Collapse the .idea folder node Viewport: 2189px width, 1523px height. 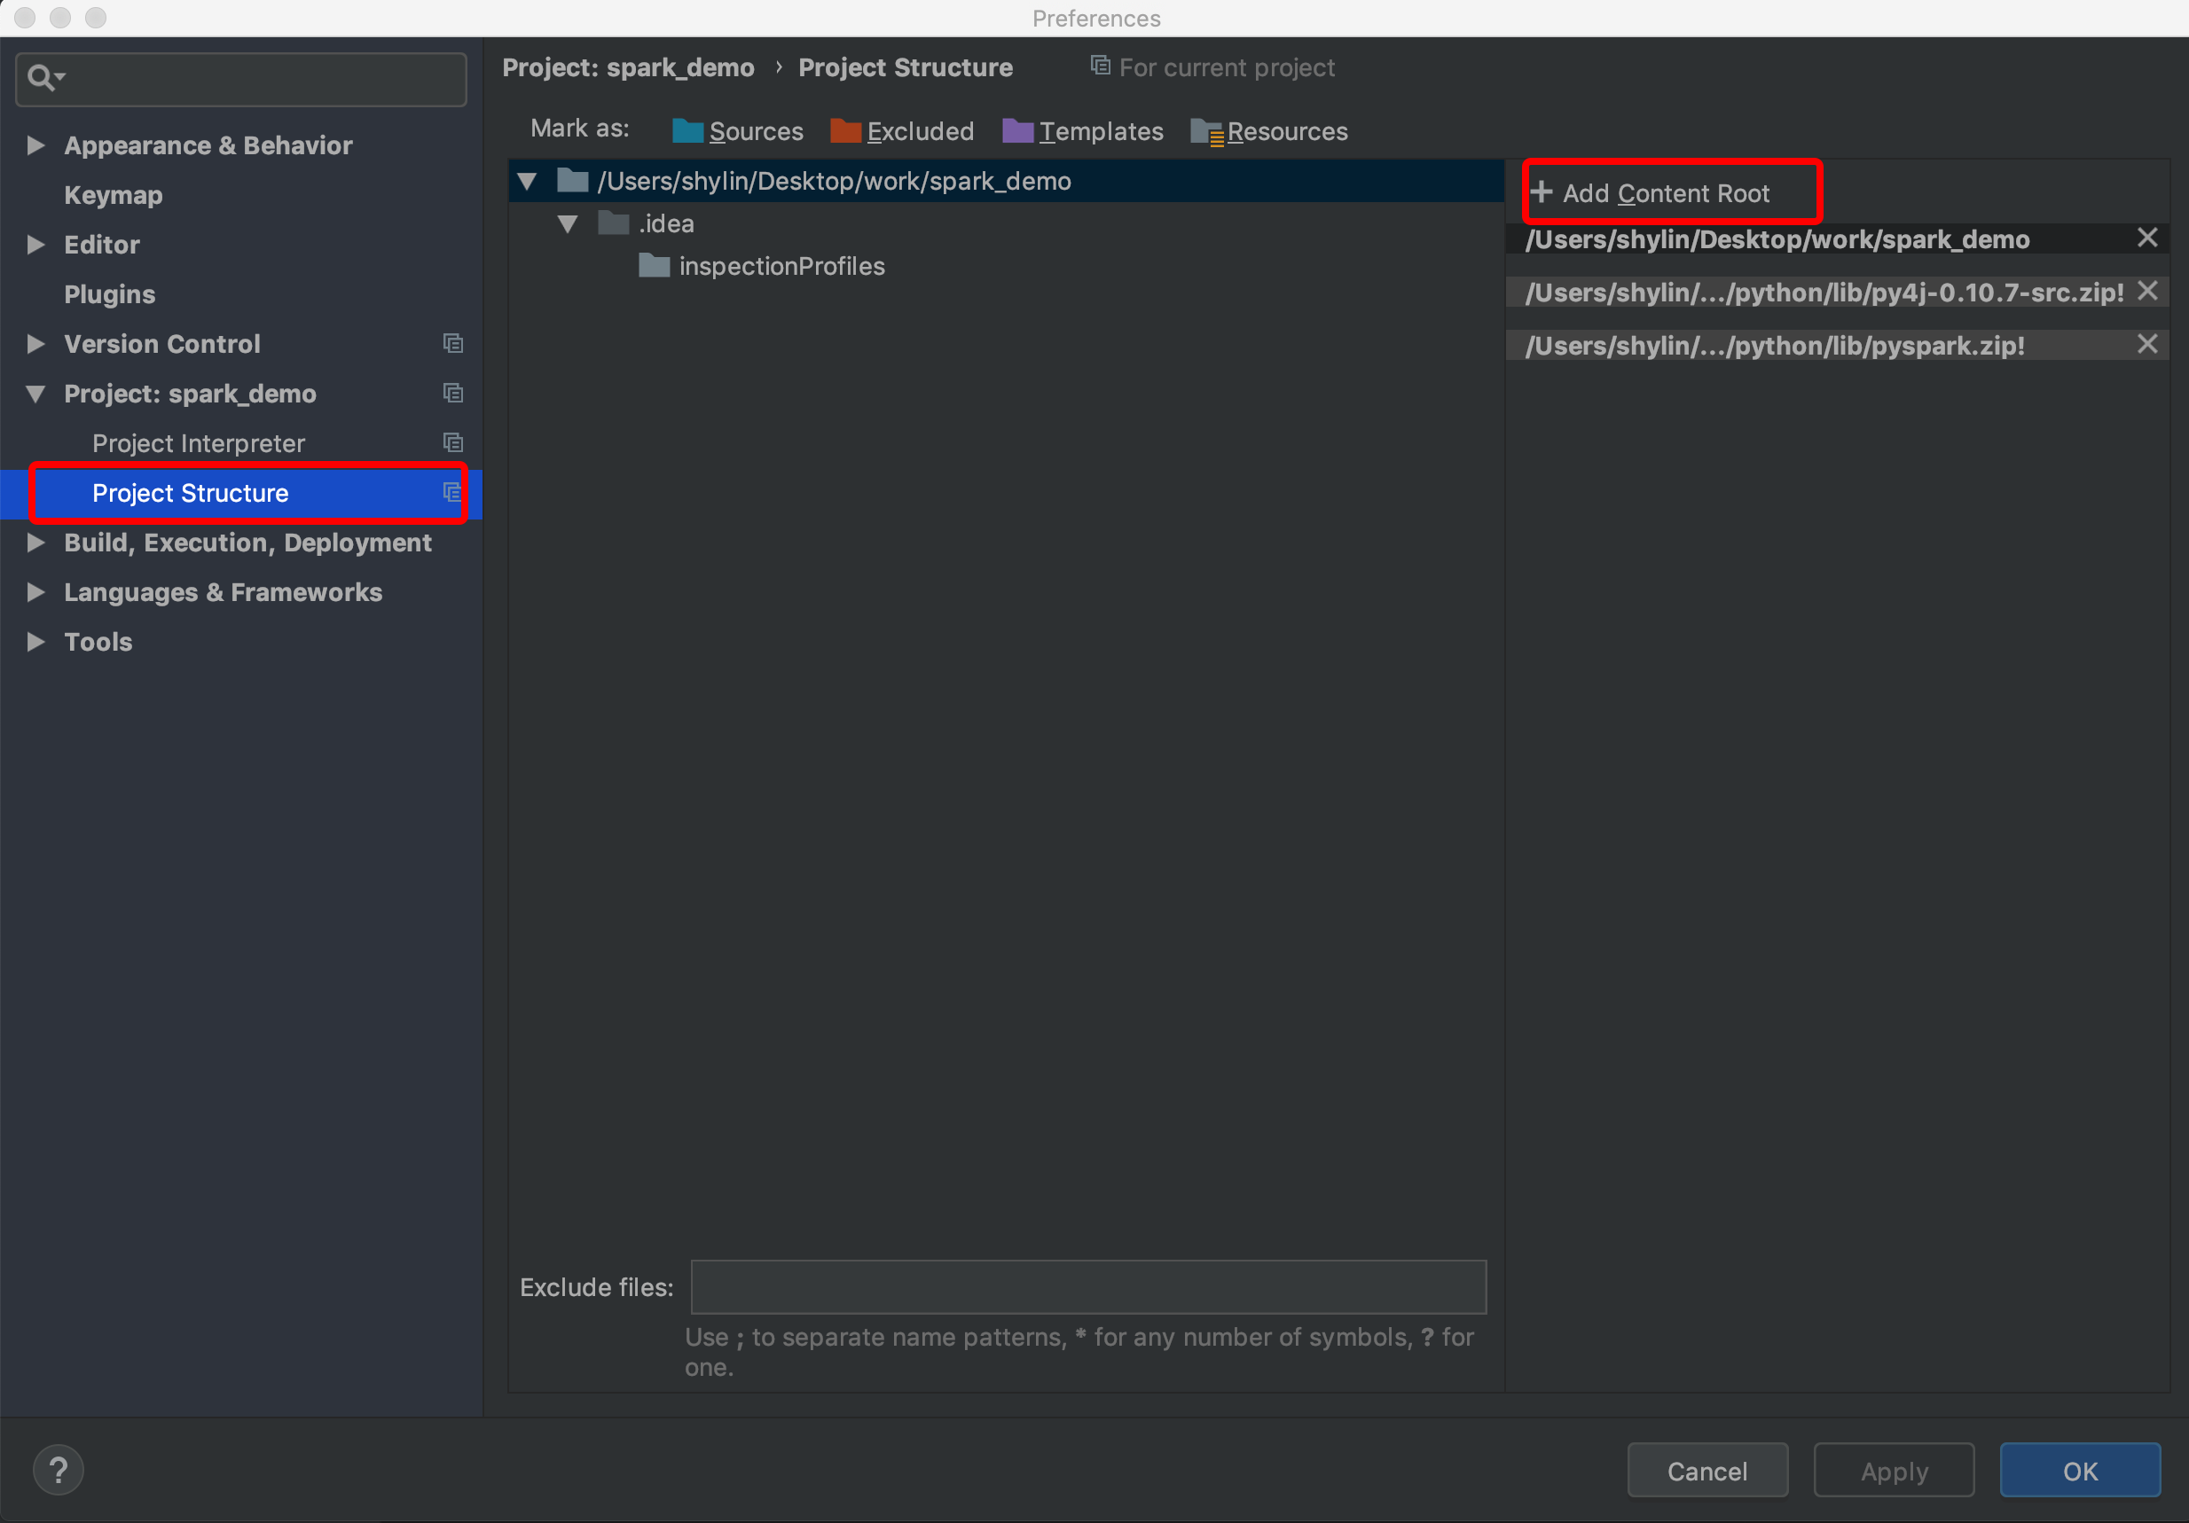pyautogui.click(x=569, y=224)
